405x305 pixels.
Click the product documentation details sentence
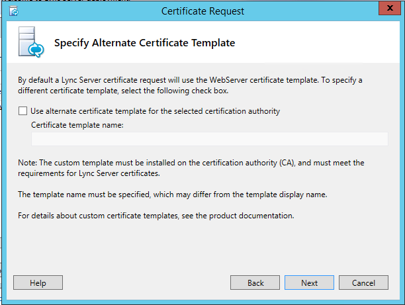tap(156, 216)
